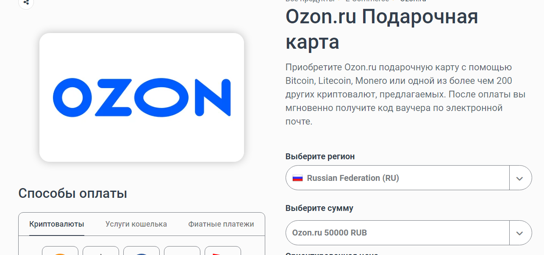Click the share icon above the Ozon card
The height and width of the screenshot is (255, 544).
[26, 3]
